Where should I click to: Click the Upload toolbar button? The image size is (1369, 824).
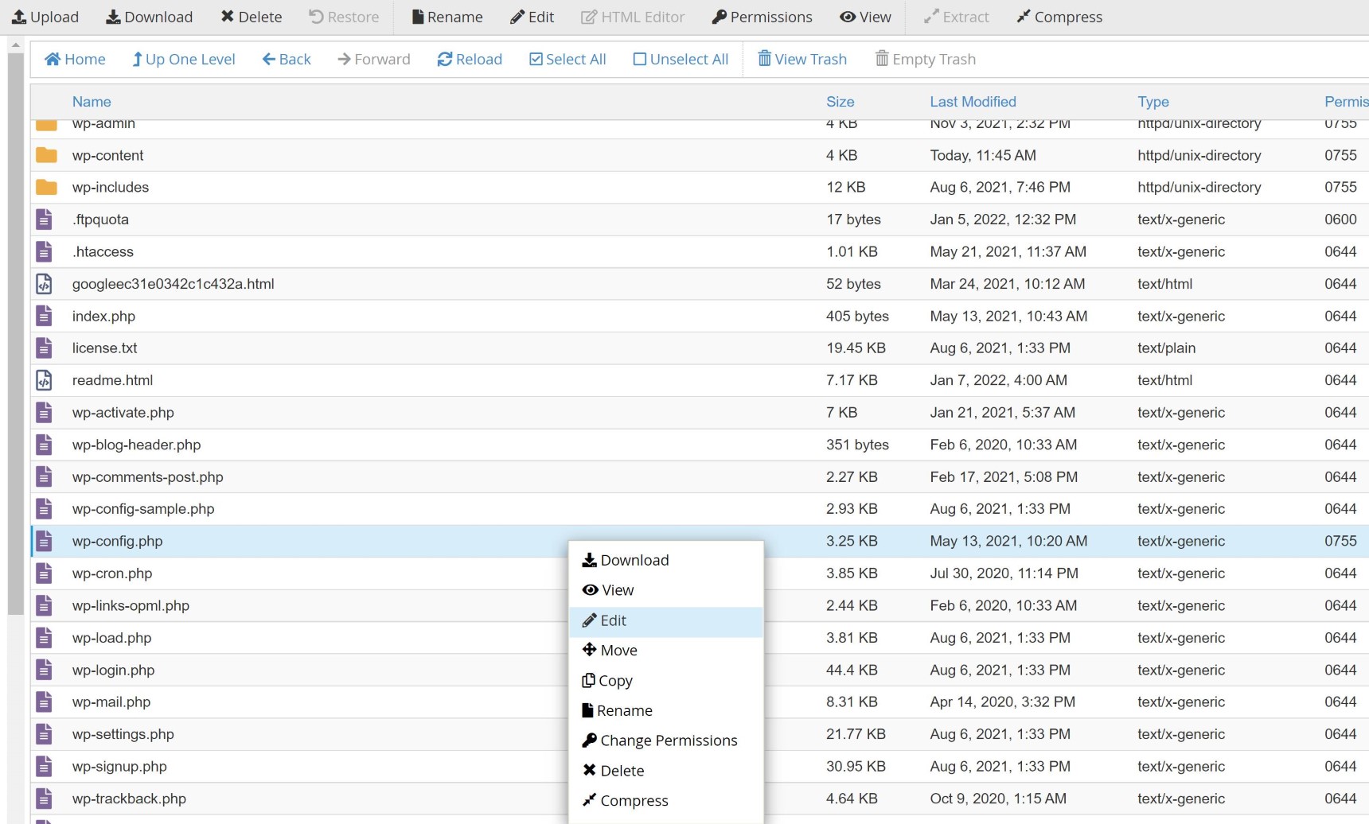click(x=45, y=17)
